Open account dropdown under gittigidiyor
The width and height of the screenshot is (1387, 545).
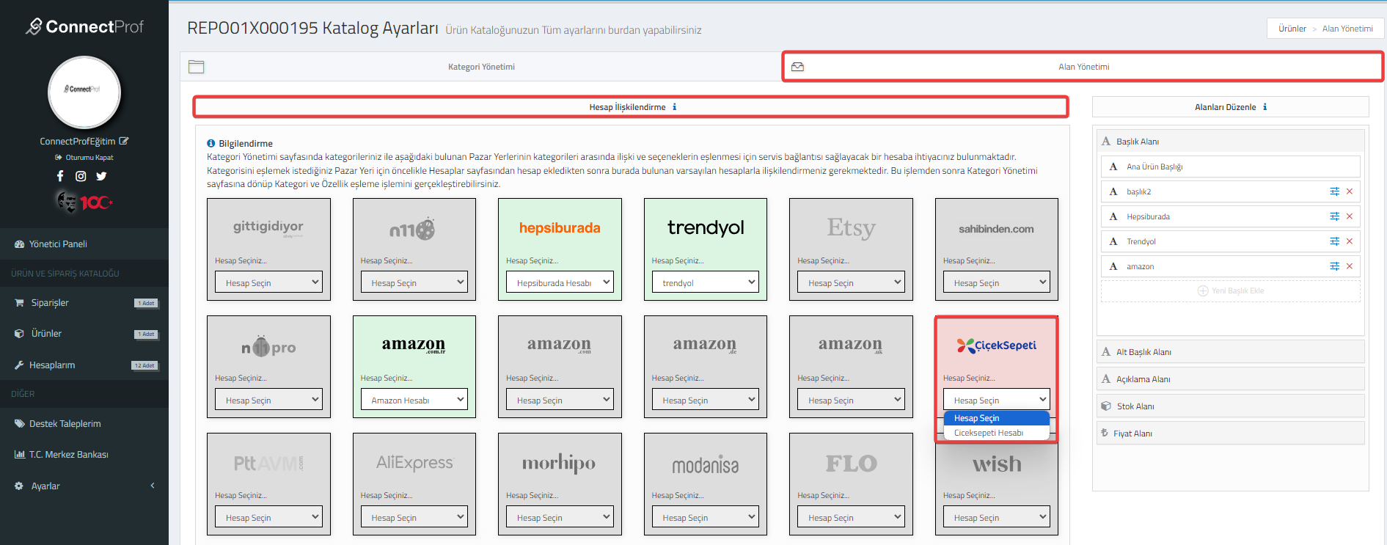click(x=268, y=282)
